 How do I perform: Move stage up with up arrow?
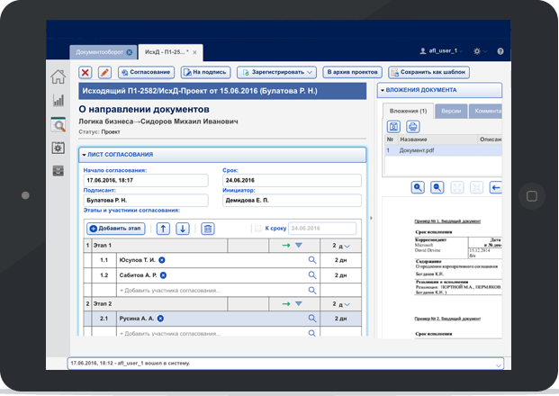pos(163,229)
